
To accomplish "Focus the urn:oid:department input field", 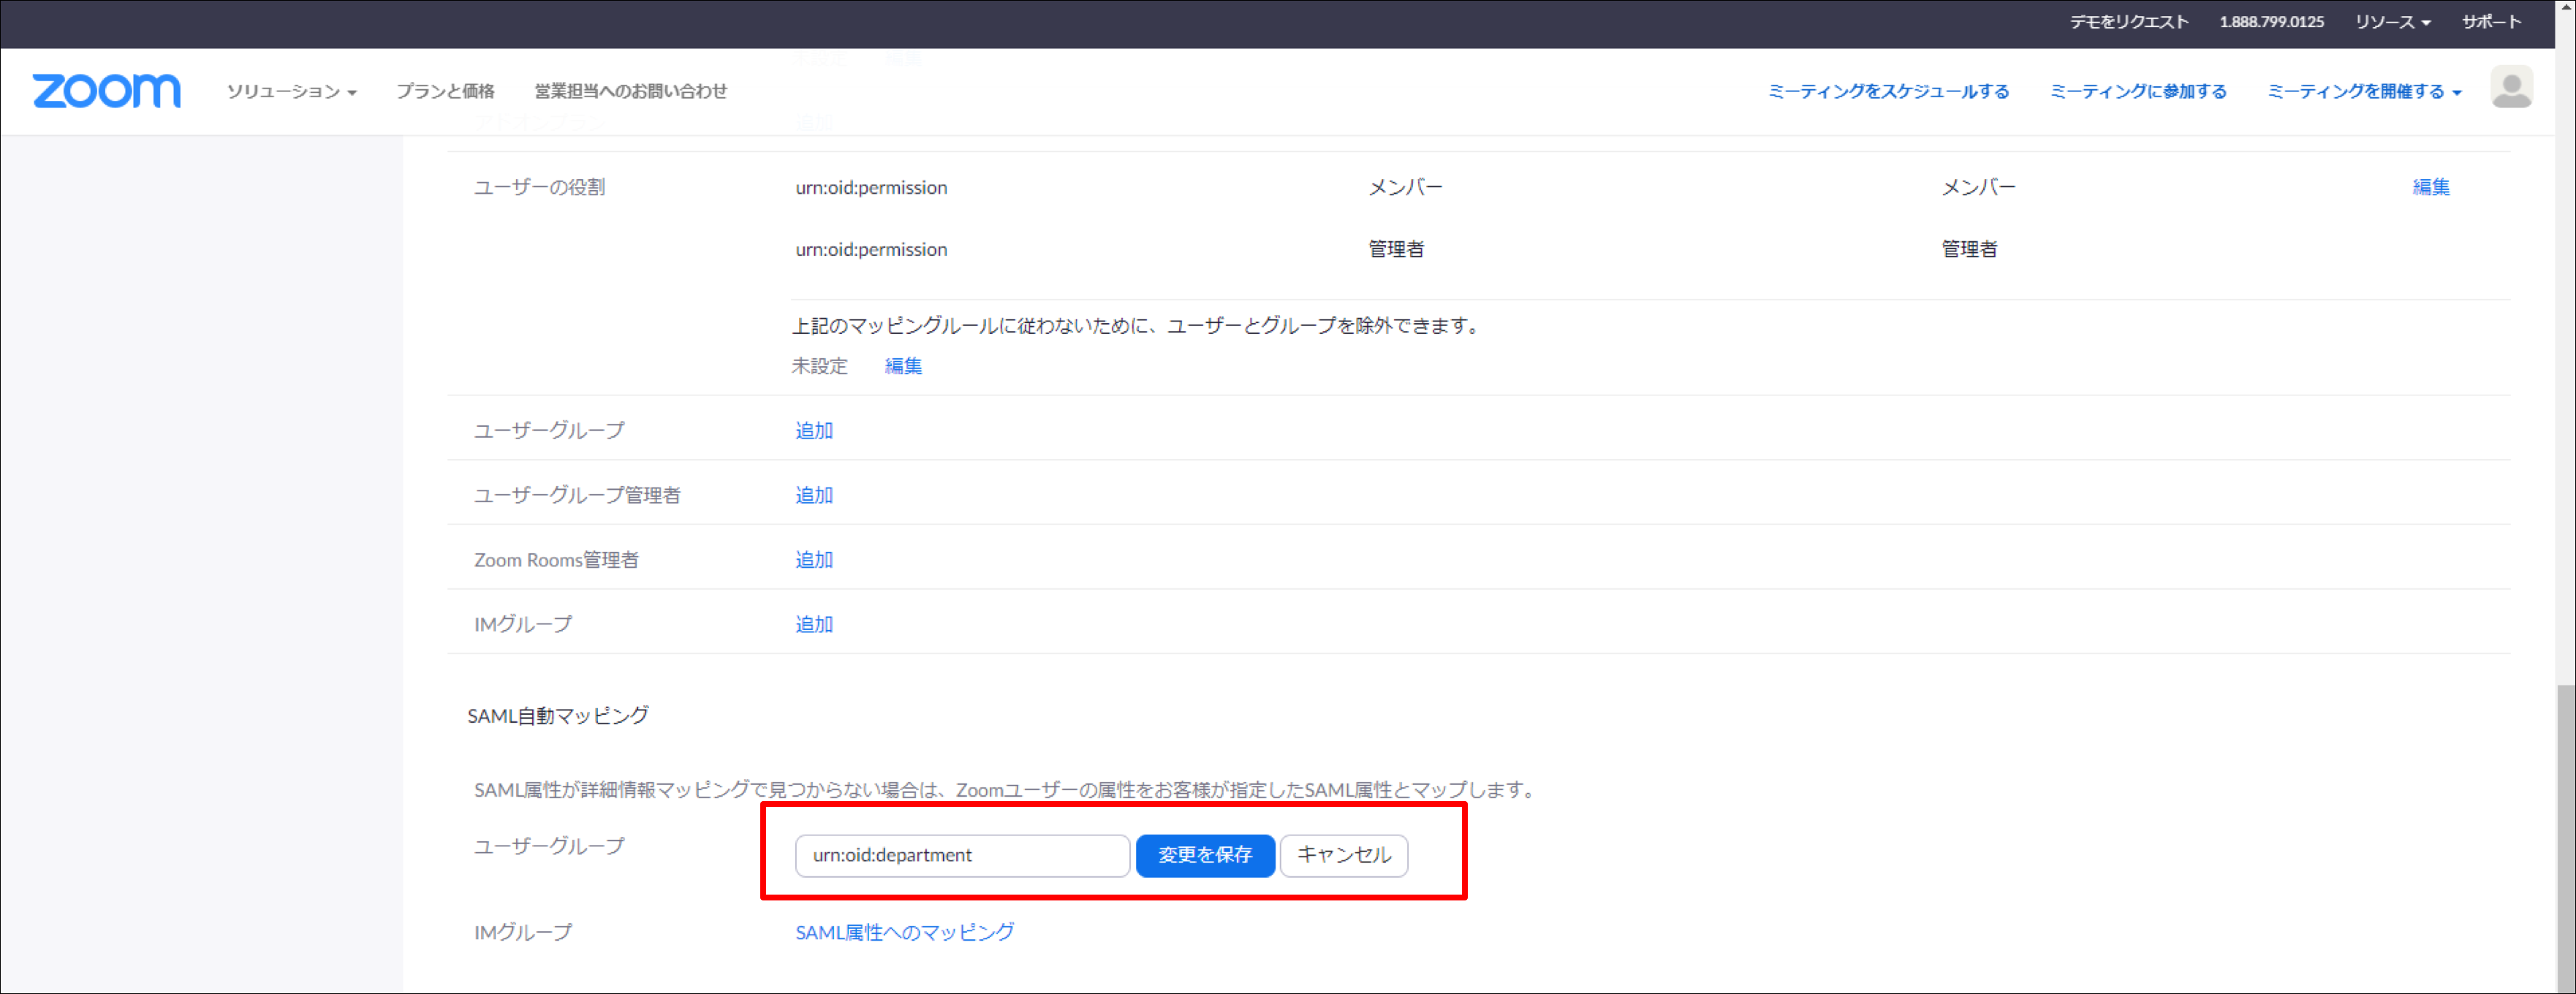I will point(962,855).
